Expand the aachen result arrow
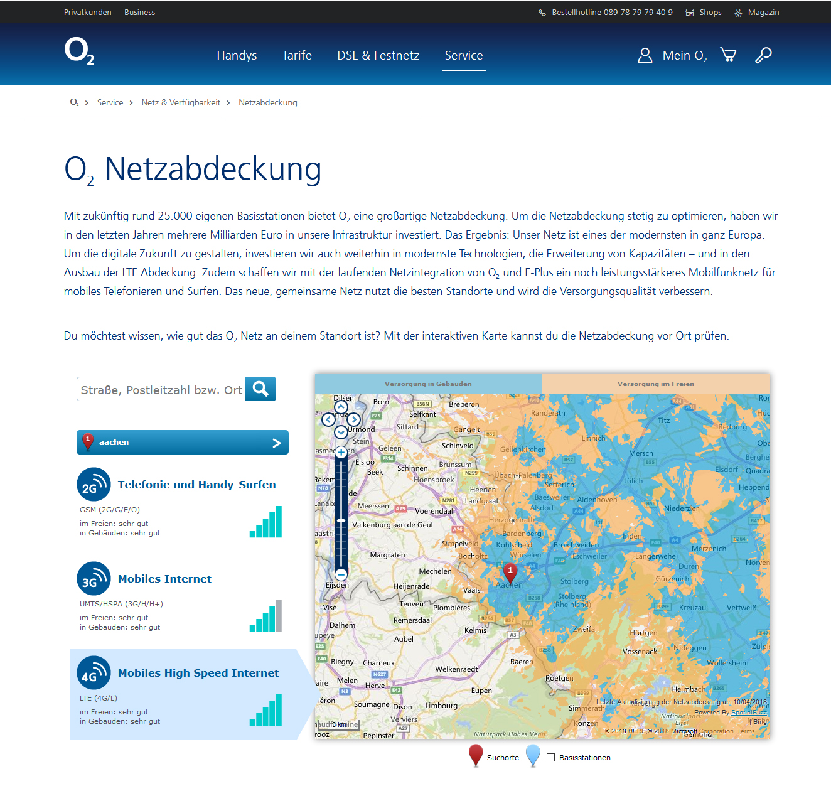The width and height of the screenshot is (831, 791). [277, 443]
